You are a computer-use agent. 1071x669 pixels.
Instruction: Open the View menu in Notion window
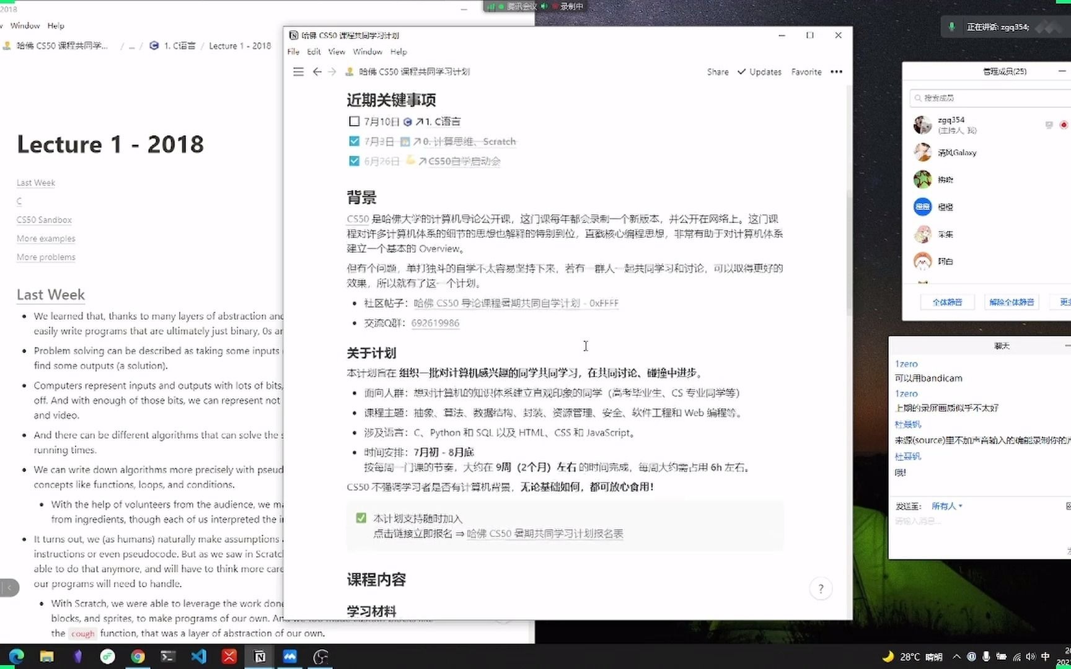click(x=337, y=52)
